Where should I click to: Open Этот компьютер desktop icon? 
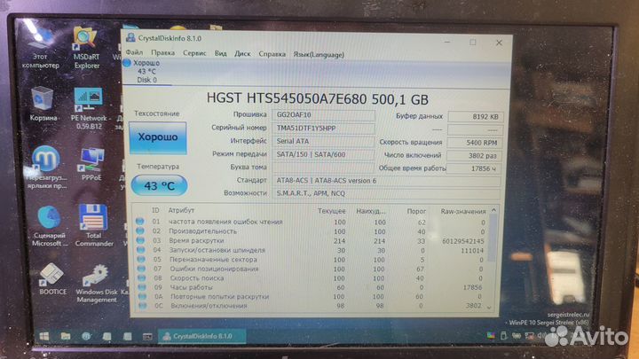coord(40,49)
